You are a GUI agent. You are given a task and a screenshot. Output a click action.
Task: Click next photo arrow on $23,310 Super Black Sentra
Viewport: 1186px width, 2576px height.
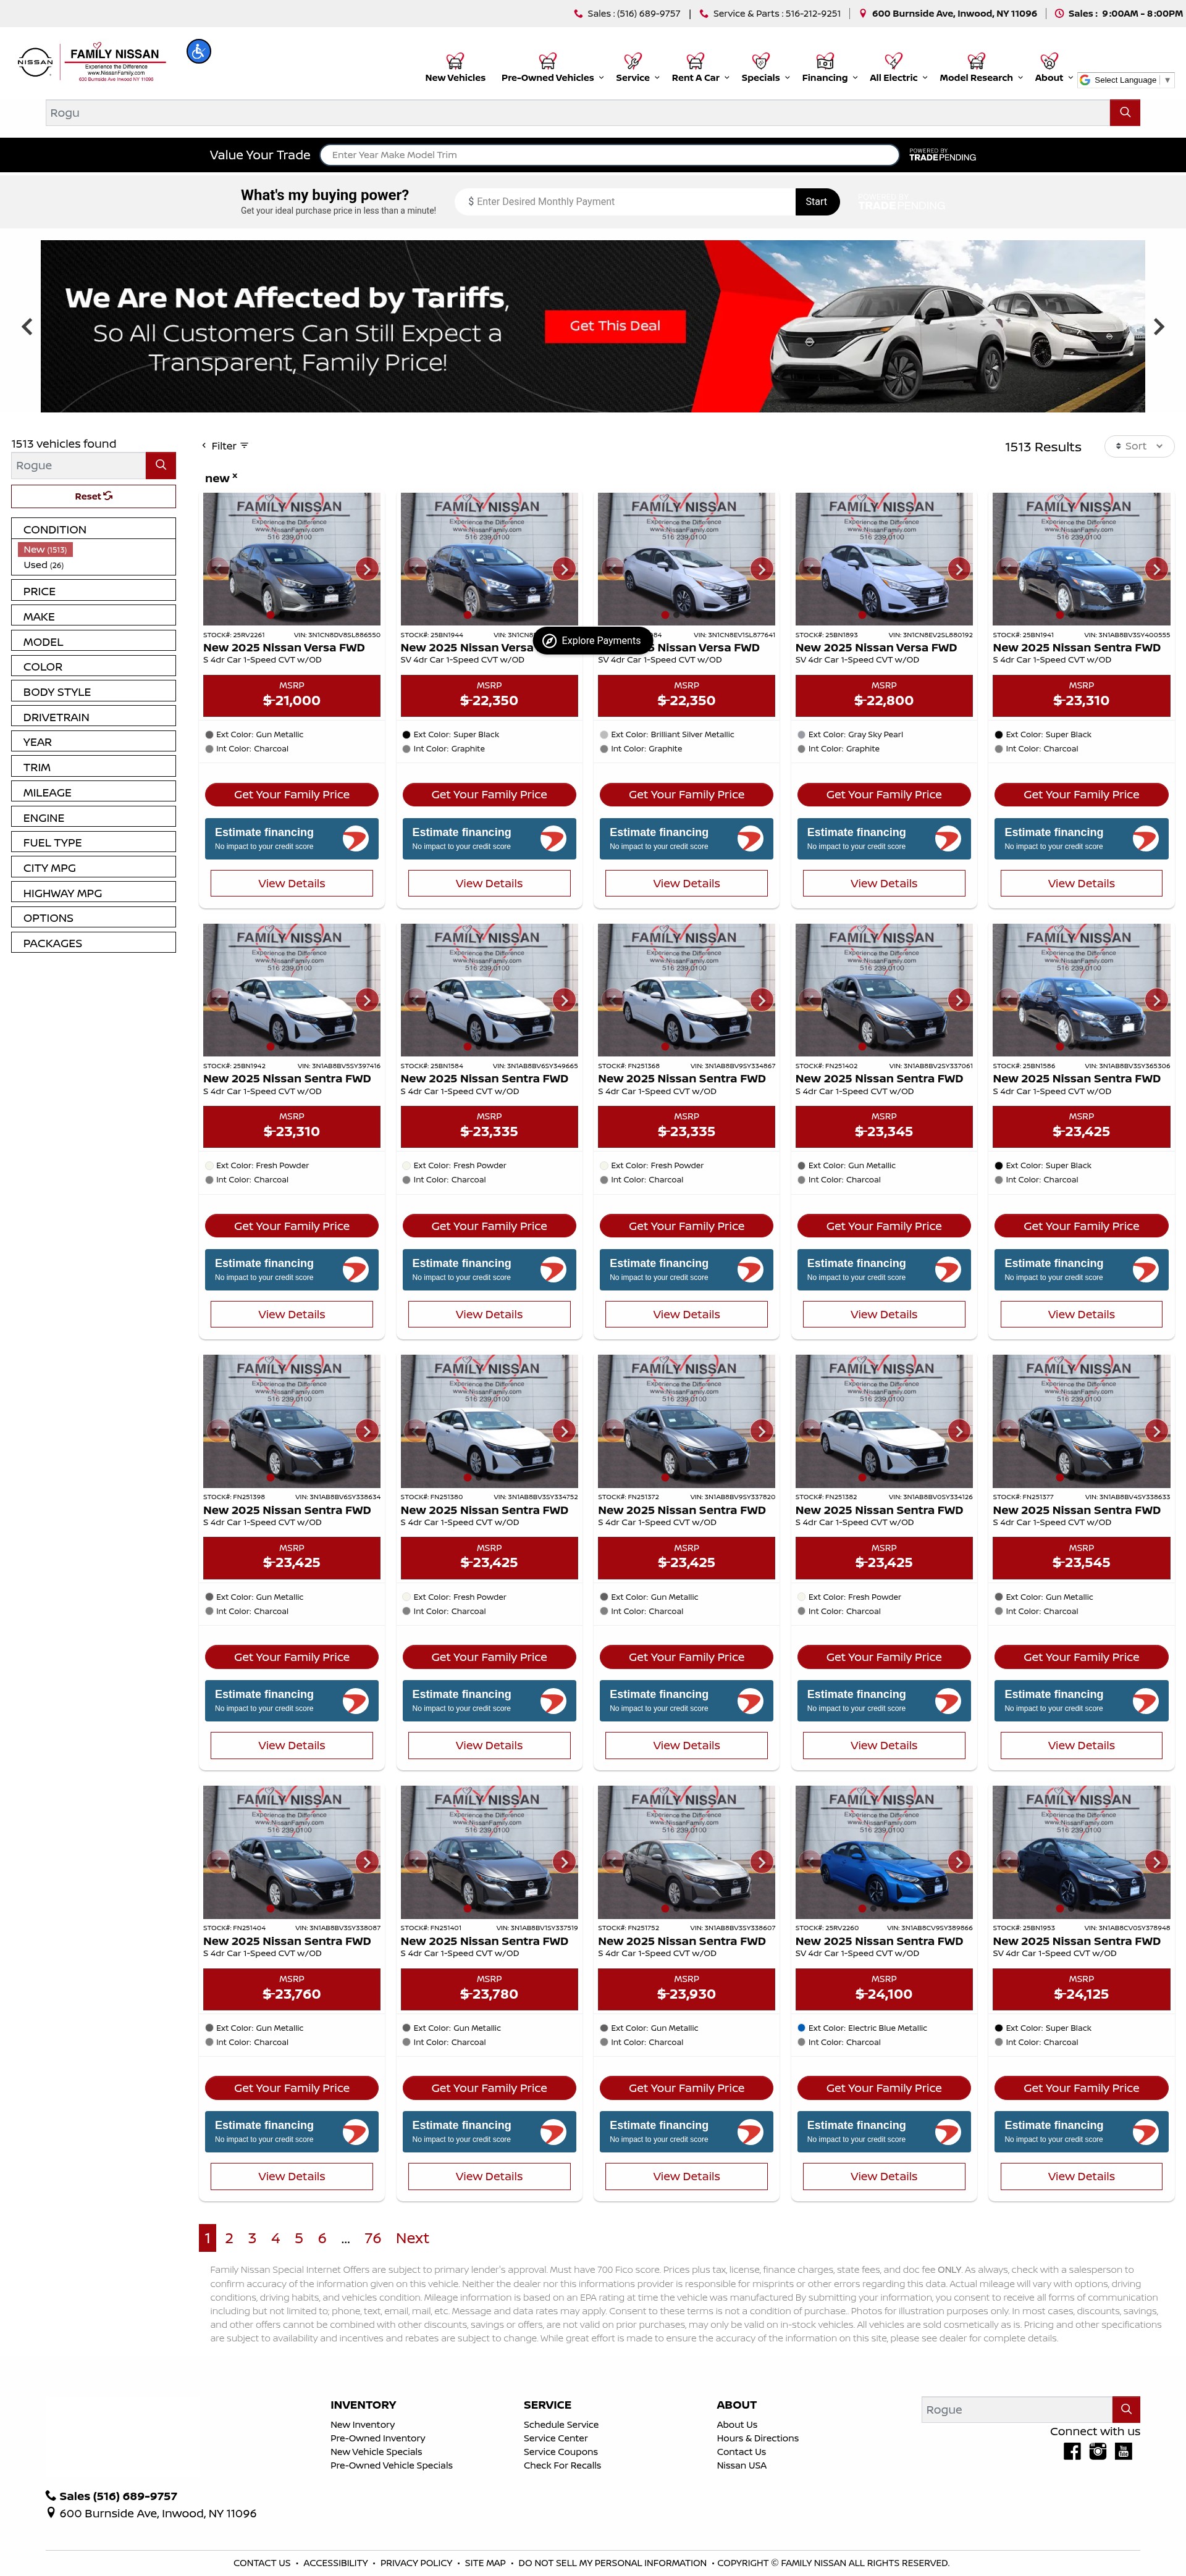pos(1156,569)
